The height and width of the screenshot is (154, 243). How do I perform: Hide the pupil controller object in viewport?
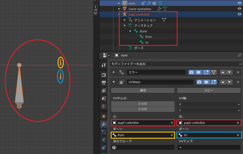(239, 14)
